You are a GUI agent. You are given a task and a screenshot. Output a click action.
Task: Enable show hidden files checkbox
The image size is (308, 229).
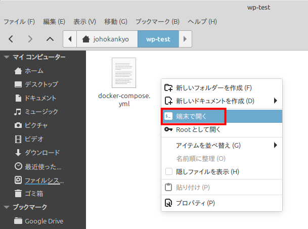pos(169,172)
